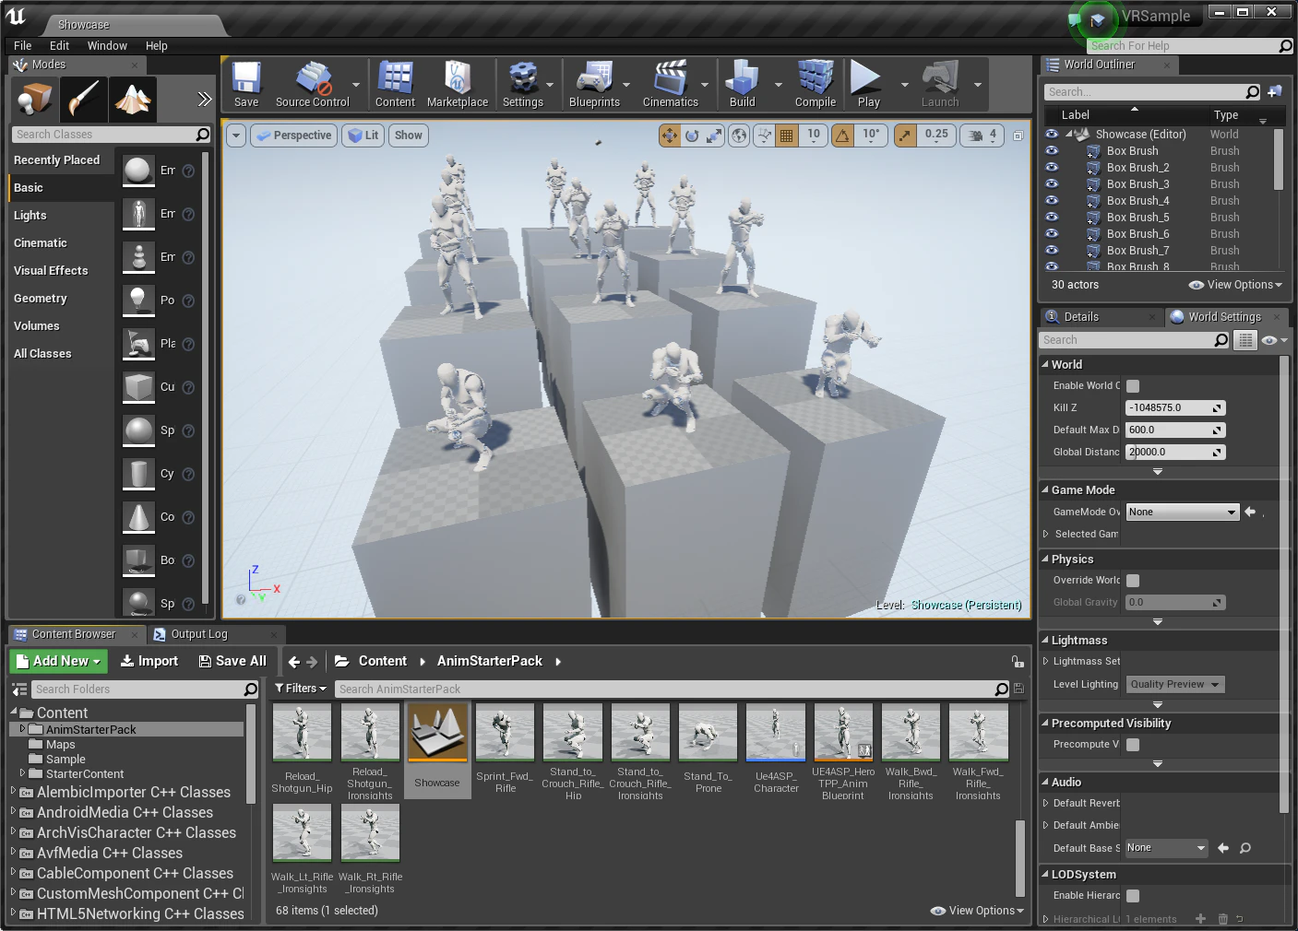This screenshot has width=1298, height=931.
Task: Check the Override World Gravity checkbox
Action: [x=1133, y=581]
